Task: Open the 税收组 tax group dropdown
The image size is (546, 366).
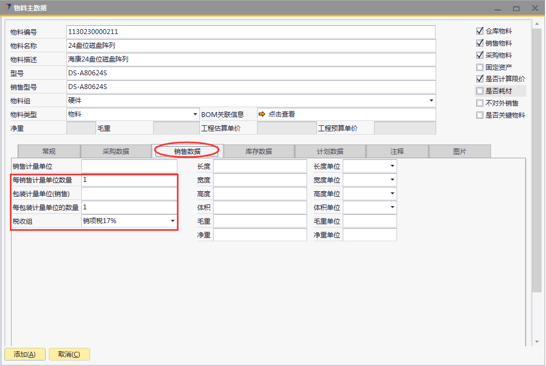Action: pyautogui.click(x=172, y=221)
